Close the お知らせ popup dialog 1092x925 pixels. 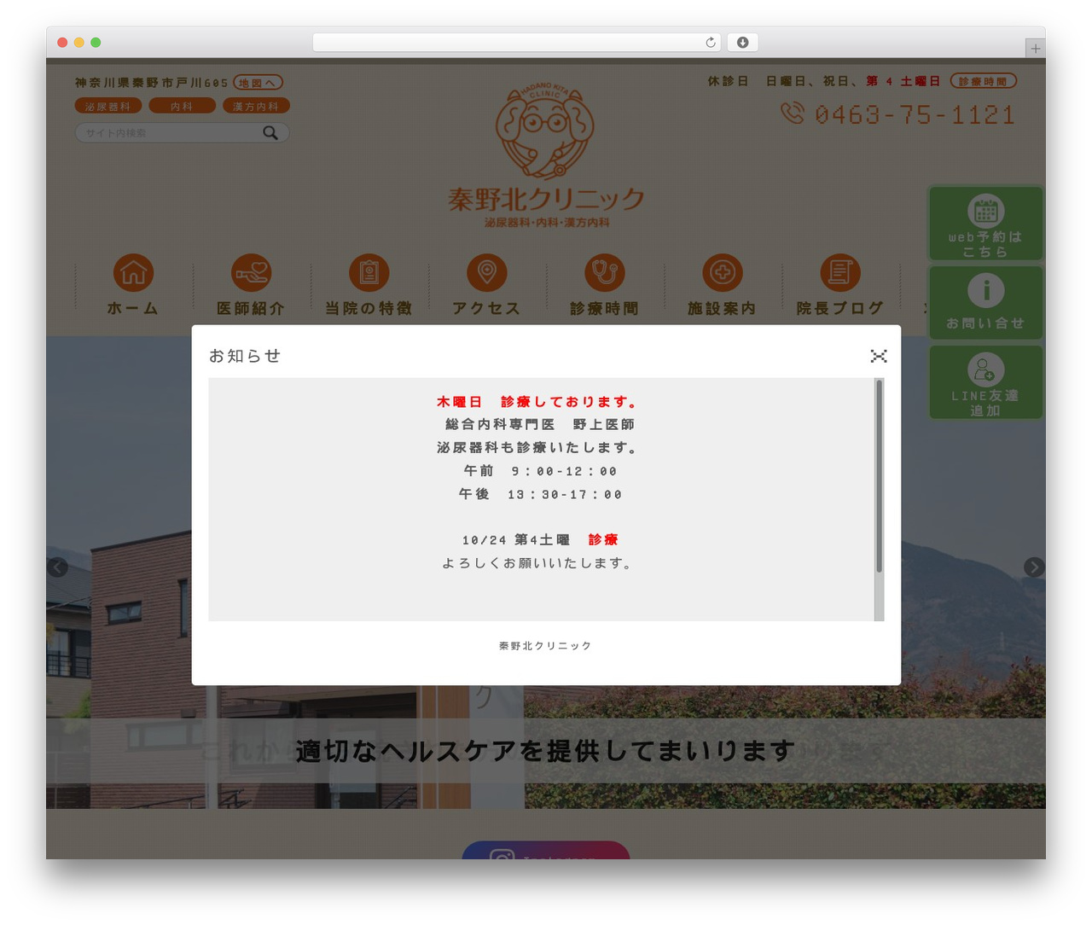pyautogui.click(x=879, y=356)
